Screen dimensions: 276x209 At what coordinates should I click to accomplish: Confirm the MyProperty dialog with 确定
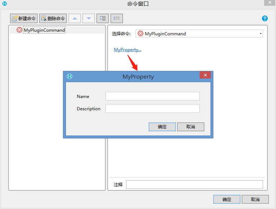click(x=162, y=127)
